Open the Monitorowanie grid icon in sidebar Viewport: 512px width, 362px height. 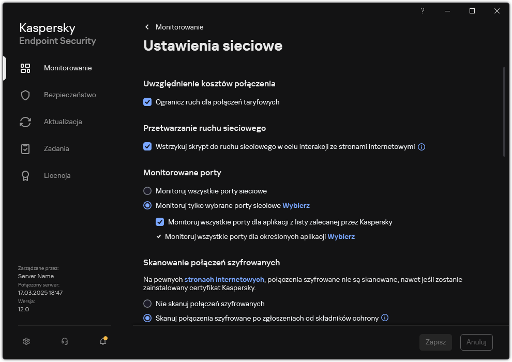point(25,68)
